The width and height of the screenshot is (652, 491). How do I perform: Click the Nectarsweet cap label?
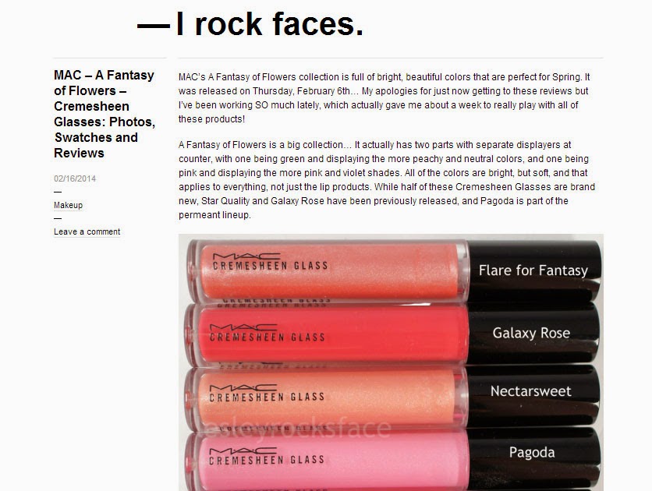pos(530,391)
